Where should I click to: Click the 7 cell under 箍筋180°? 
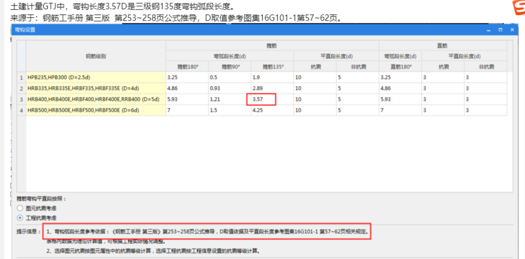click(x=187, y=110)
